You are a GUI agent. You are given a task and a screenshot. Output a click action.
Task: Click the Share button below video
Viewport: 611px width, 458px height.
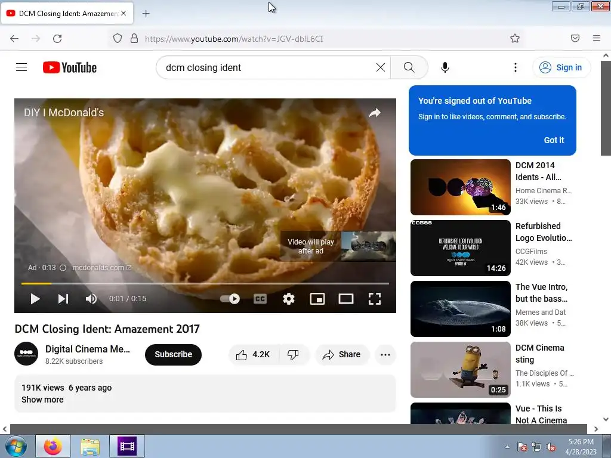coord(342,354)
